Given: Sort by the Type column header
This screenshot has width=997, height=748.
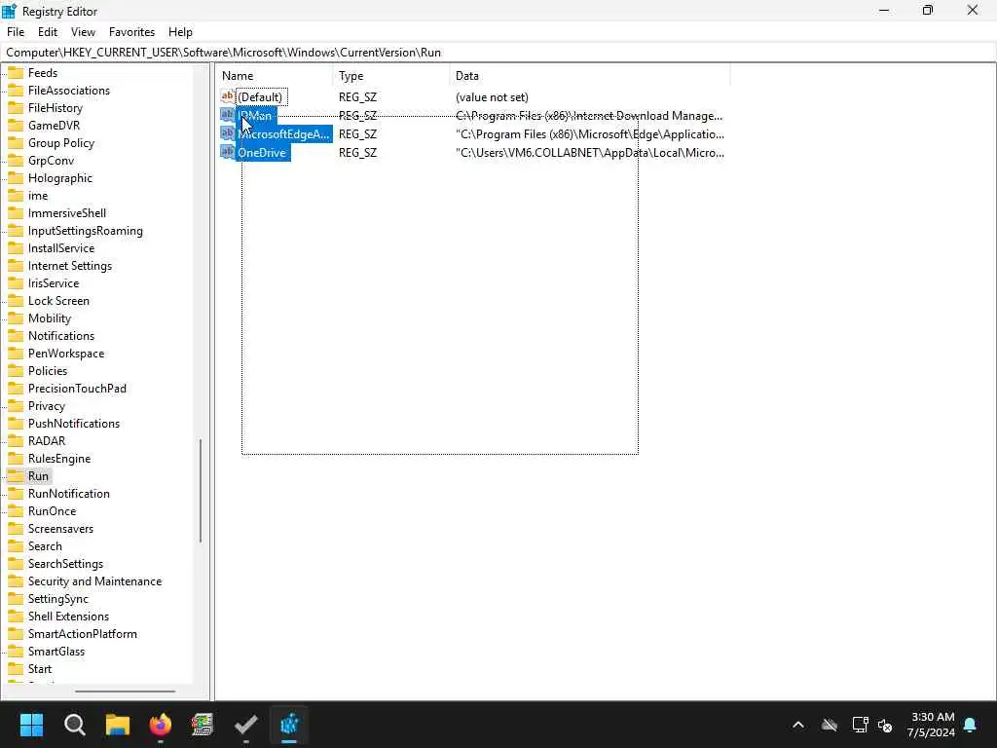Looking at the screenshot, I should [390, 76].
